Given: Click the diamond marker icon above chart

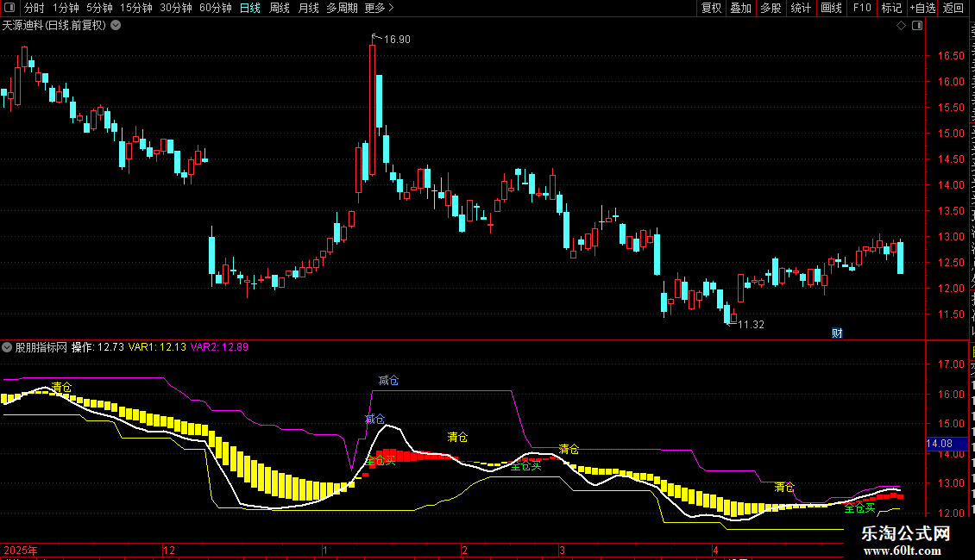Looking at the screenshot, I should tap(901, 26).
